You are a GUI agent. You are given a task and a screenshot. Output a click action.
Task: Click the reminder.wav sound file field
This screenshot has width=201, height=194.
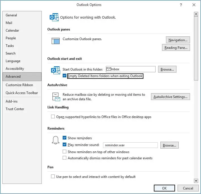(130, 145)
